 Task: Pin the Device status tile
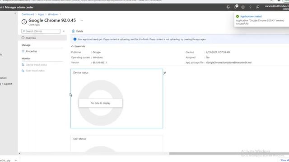click(164, 73)
